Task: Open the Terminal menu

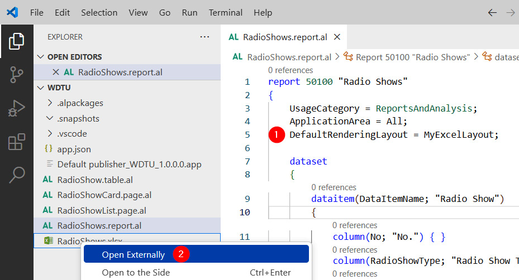Action: click(225, 13)
